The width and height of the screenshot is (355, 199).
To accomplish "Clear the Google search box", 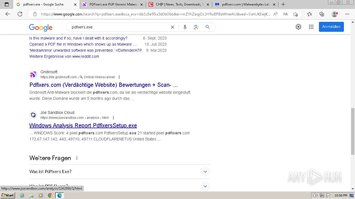I will [173, 27].
